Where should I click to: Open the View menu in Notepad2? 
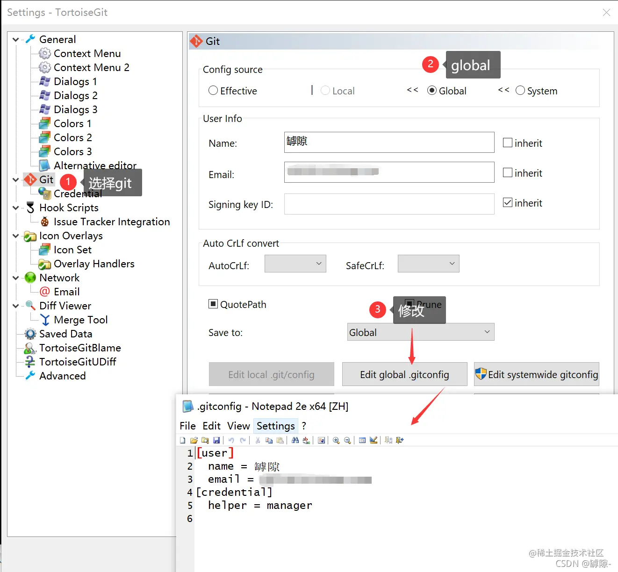tap(238, 426)
